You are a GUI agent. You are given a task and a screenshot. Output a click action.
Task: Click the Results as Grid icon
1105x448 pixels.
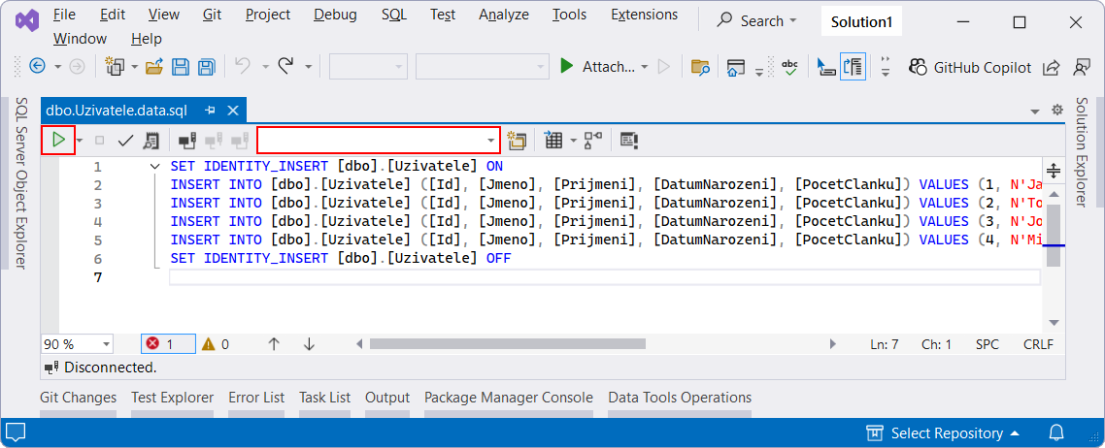coord(553,141)
